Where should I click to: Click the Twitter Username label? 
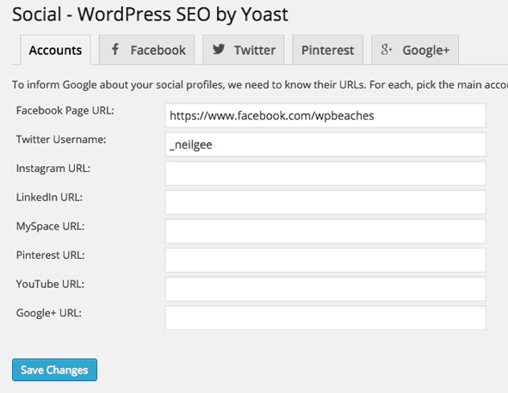(61, 139)
